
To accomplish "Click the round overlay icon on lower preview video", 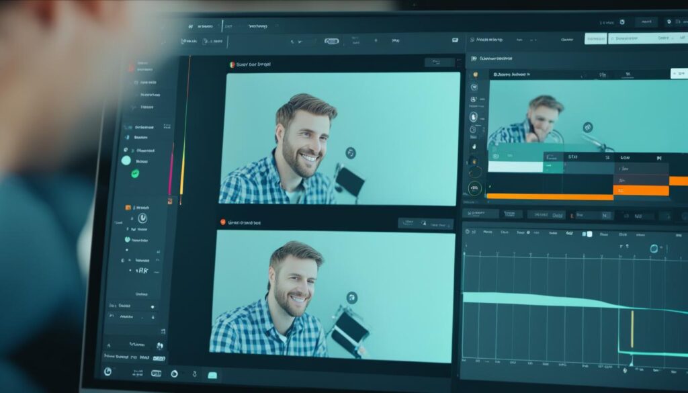I will pyautogui.click(x=351, y=298).
